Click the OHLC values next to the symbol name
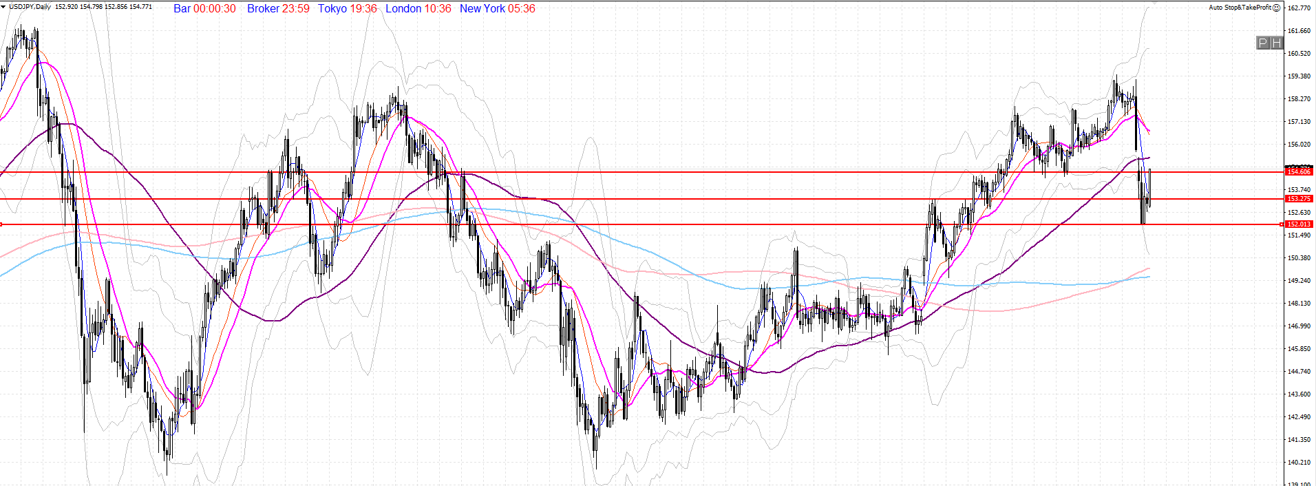1316x486 pixels. click(103, 7)
